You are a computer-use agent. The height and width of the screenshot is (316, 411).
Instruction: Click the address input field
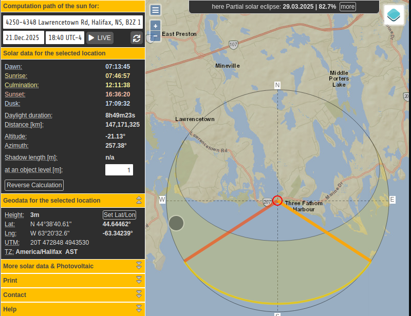72,23
